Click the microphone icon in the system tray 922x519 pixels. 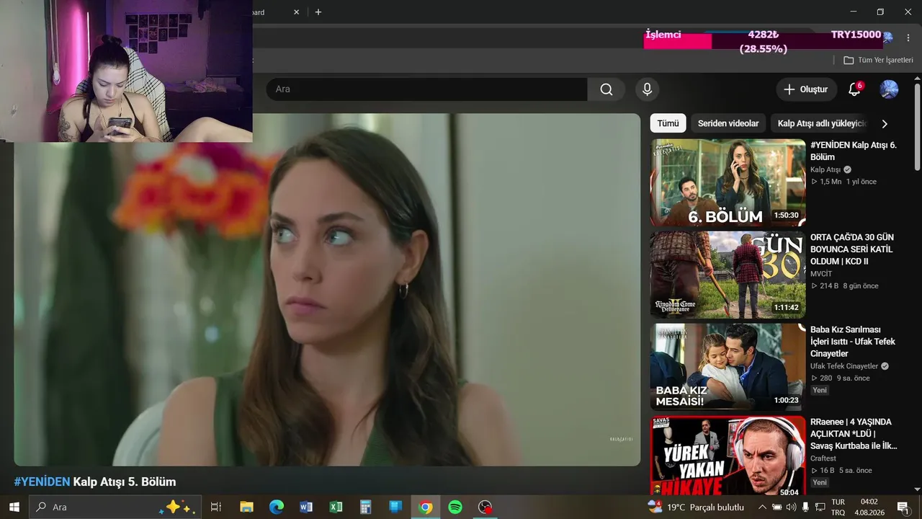click(x=805, y=507)
